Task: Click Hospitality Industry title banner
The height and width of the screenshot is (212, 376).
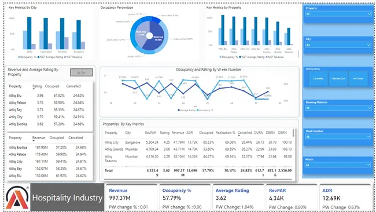Action: (67, 198)
